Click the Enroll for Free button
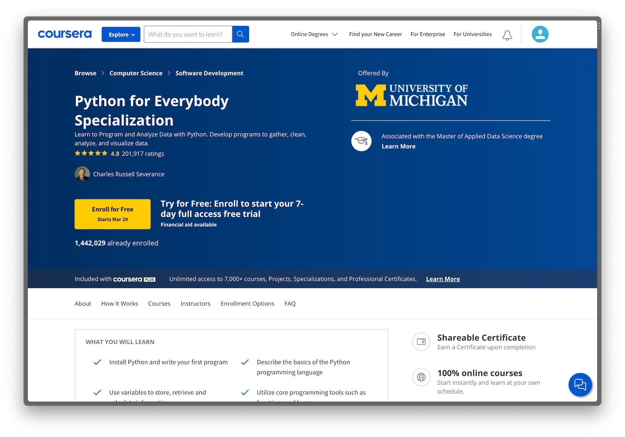This screenshot has width=625, height=437. pos(112,214)
